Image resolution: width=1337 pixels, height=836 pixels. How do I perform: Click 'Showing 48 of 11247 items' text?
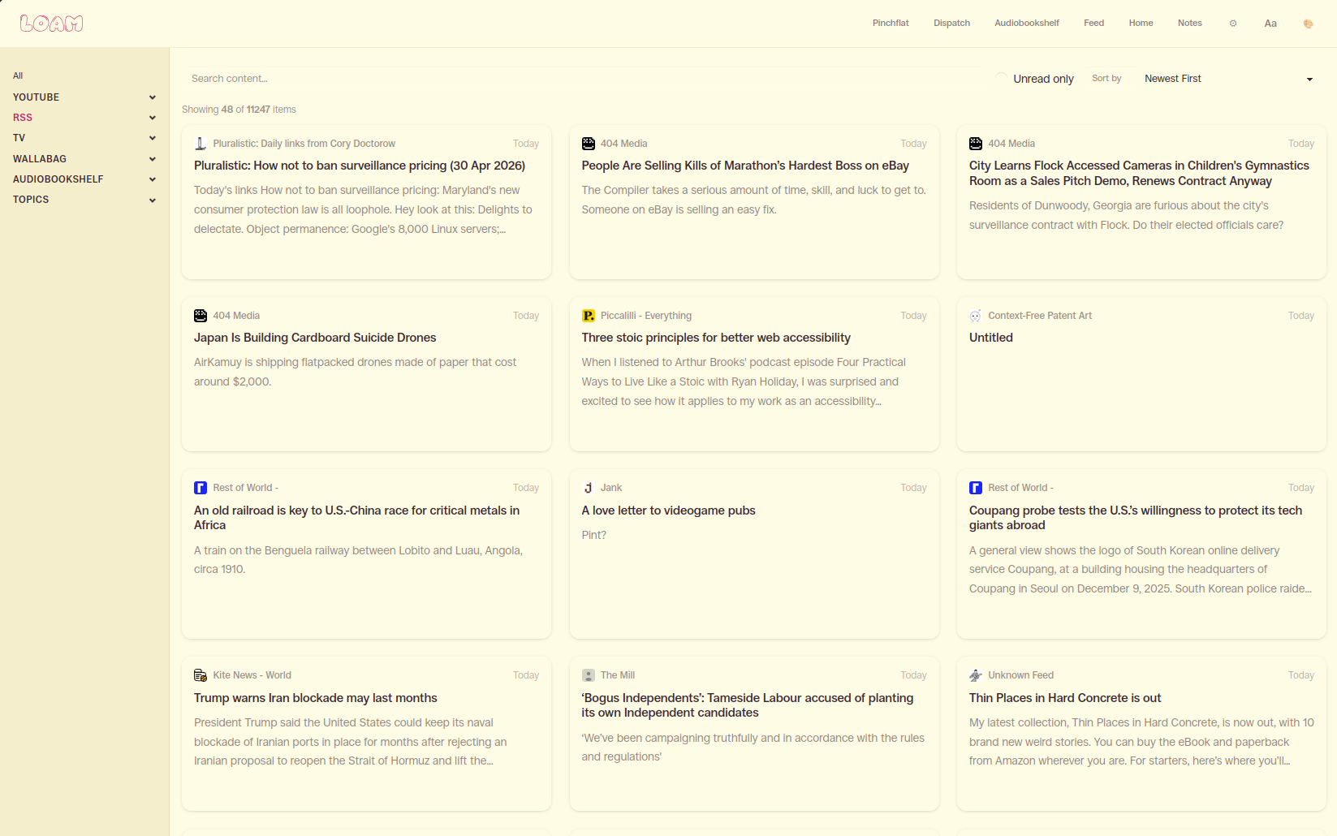pos(239,110)
